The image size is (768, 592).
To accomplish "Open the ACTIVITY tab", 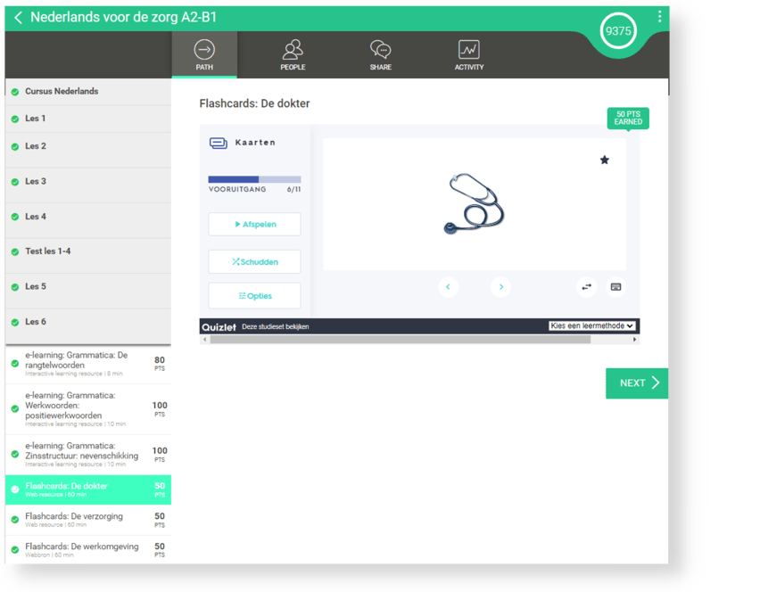I will point(468,54).
